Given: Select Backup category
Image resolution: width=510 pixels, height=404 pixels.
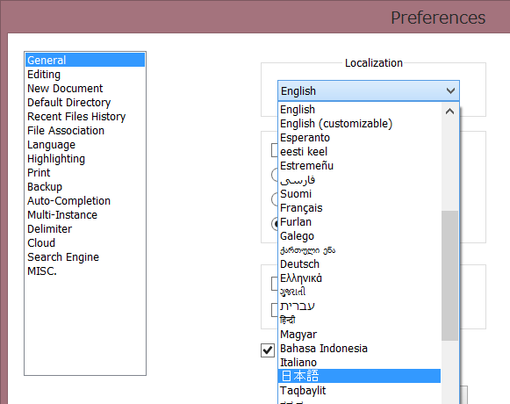Looking at the screenshot, I should (x=85, y=186).
